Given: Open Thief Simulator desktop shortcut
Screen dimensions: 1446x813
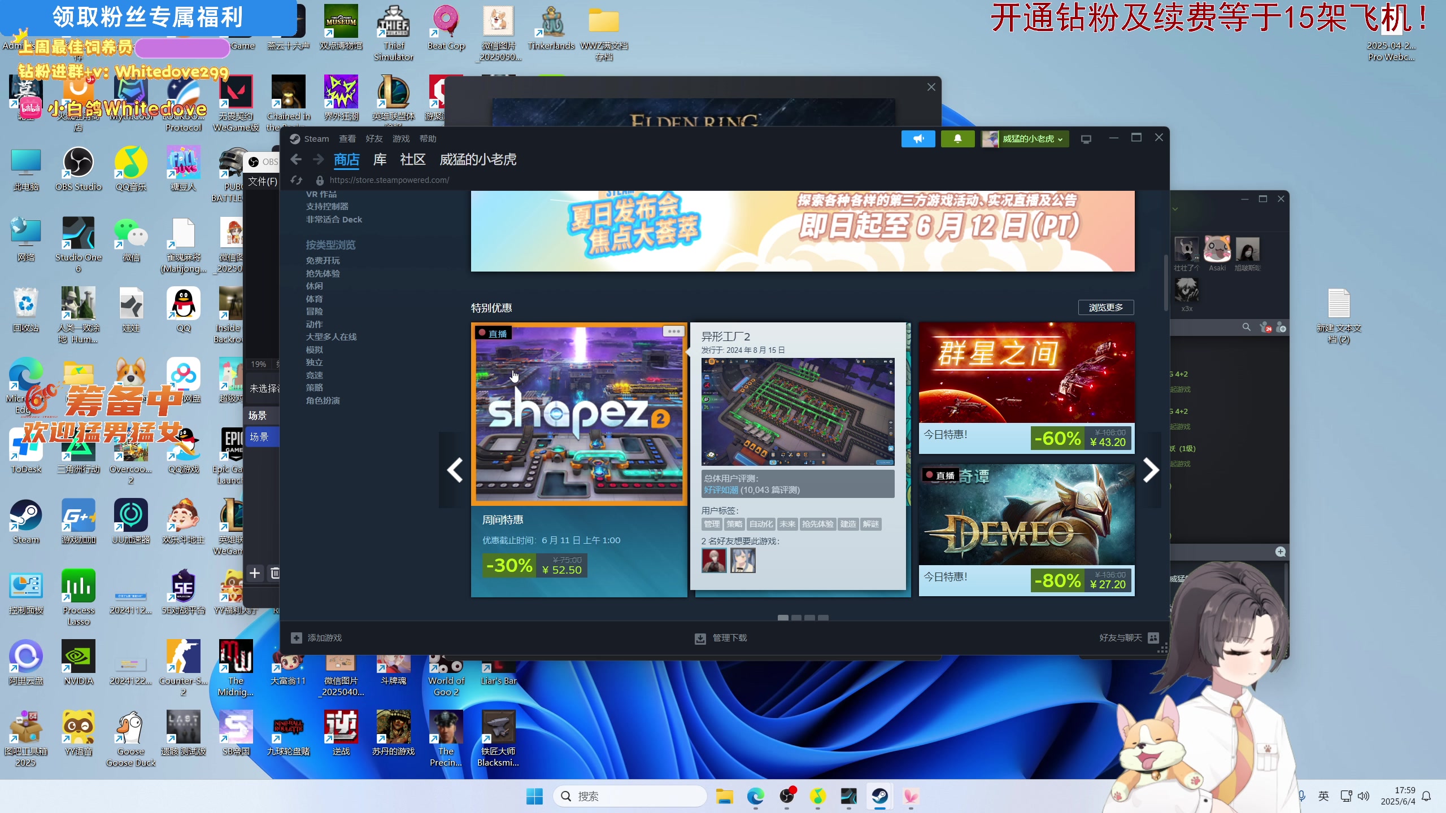Looking at the screenshot, I should pyautogui.click(x=394, y=34).
